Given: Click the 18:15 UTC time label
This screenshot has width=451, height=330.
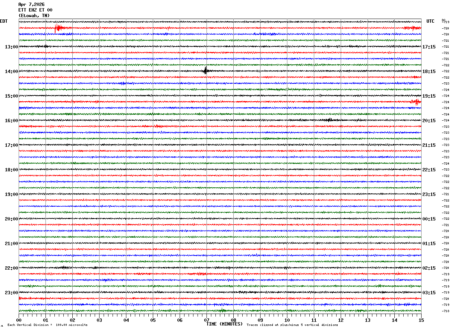Looking at the screenshot, I should pyautogui.click(x=429, y=72).
